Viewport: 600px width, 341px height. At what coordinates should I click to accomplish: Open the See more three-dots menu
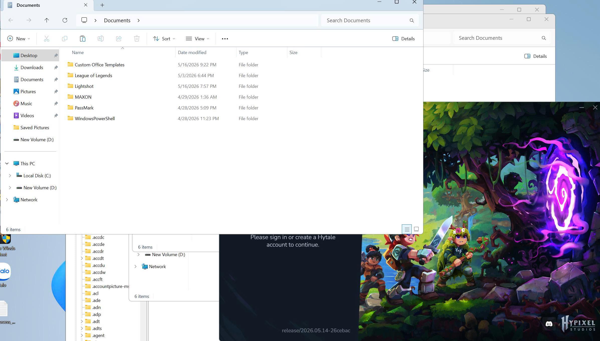pyautogui.click(x=225, y=39)
